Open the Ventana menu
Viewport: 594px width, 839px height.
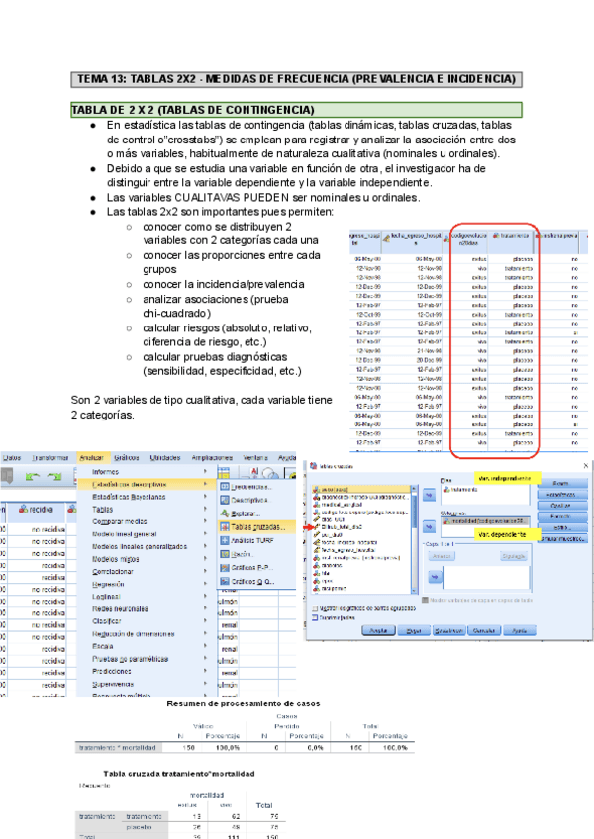point(255,458)
